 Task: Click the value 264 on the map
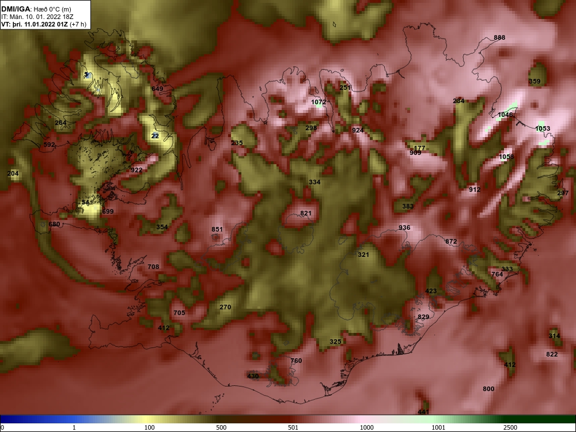(60, 123)
